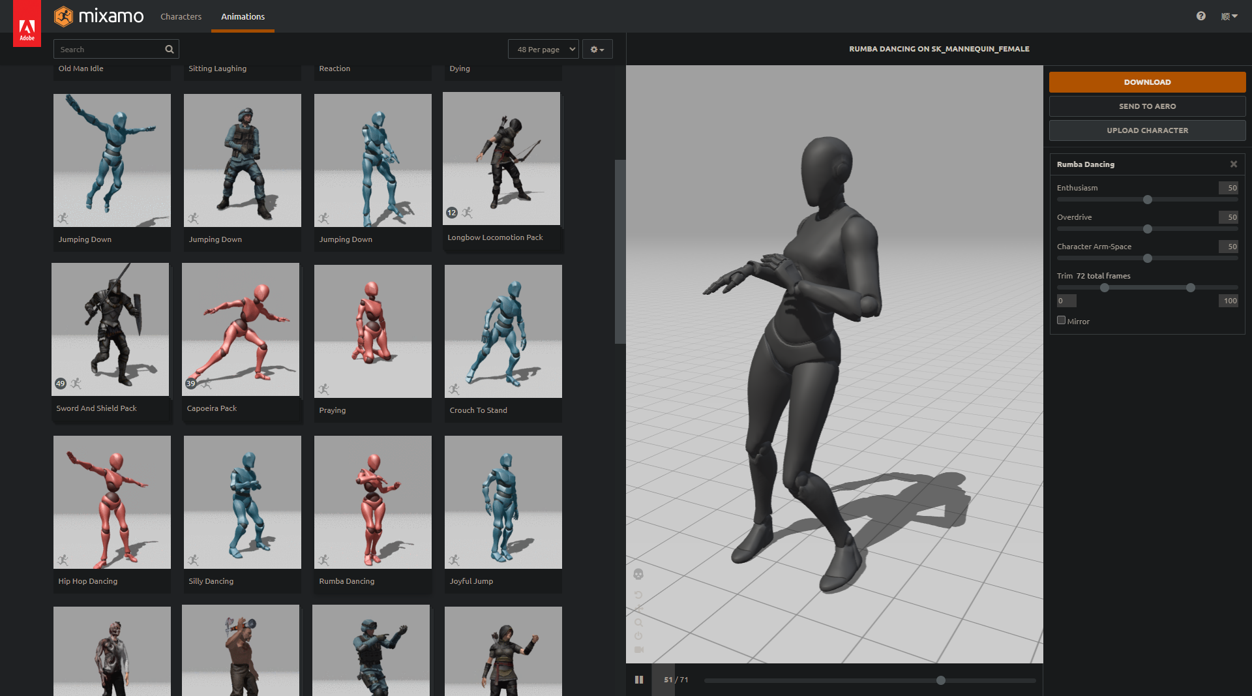This screenshot has width=1252, height=696.
Task: Click the Dying animation label
Action: click(x=460, y=68)
